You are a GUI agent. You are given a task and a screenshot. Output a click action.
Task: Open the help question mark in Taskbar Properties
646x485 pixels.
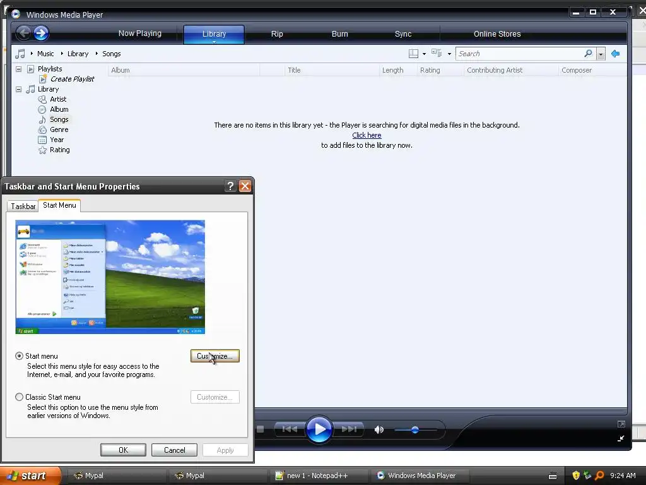[x=230, y=186]
